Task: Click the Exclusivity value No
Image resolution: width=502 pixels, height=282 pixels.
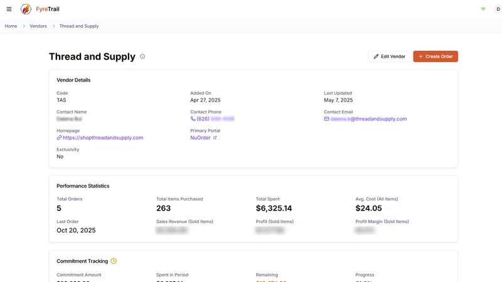Action: [60, 156]
